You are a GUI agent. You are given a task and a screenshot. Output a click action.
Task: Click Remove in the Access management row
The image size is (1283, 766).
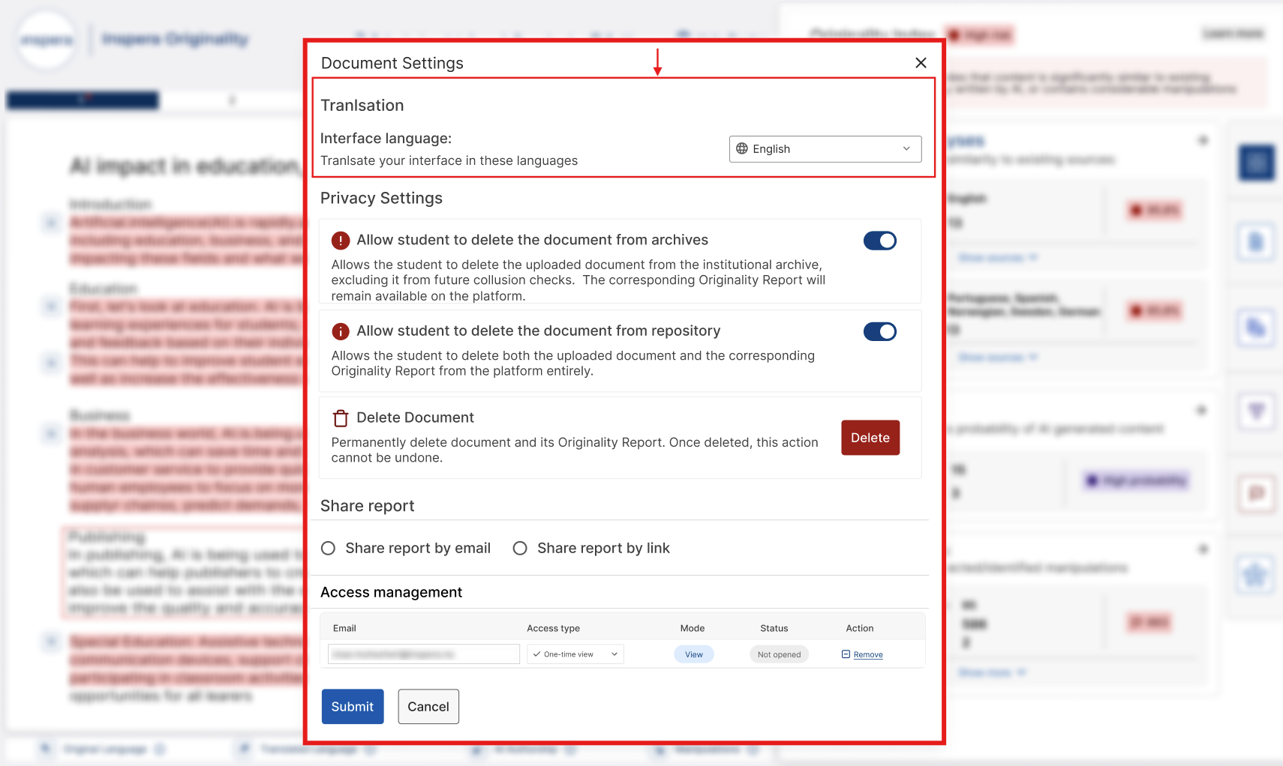[867, 654]
